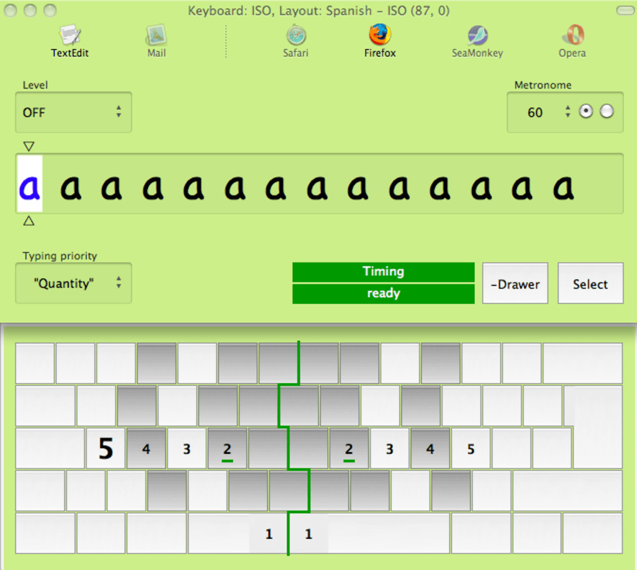Select the second metronome radio button
Viewport: 637px width, 570px height.
coord(606,111)
